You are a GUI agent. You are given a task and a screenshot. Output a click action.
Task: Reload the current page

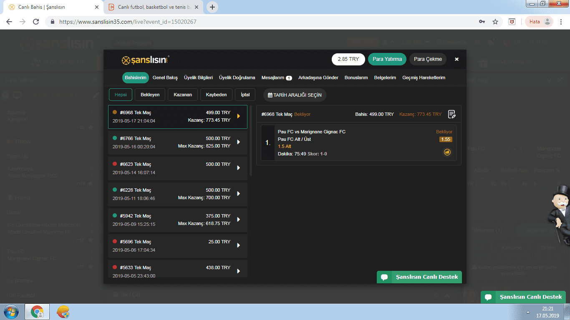coord(36,22)
